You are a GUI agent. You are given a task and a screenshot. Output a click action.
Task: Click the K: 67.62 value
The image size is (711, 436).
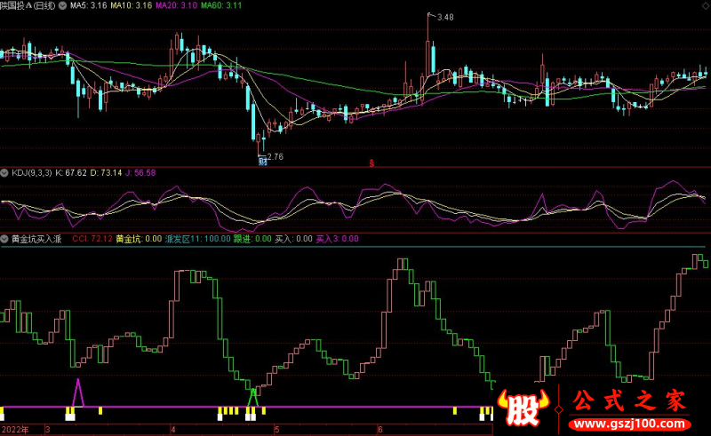[x=71, y=172]
